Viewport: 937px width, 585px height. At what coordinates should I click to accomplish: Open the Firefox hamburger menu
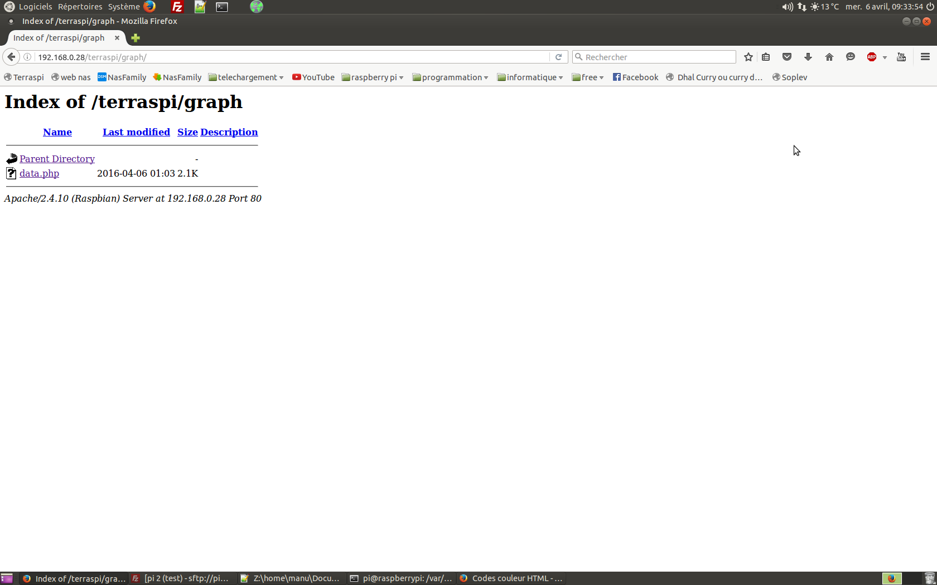[925, 57]
